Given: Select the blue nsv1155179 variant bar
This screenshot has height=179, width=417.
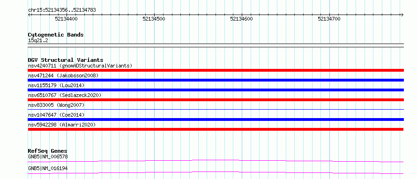Looking at the screenshot, I should (x=216, y=90).
